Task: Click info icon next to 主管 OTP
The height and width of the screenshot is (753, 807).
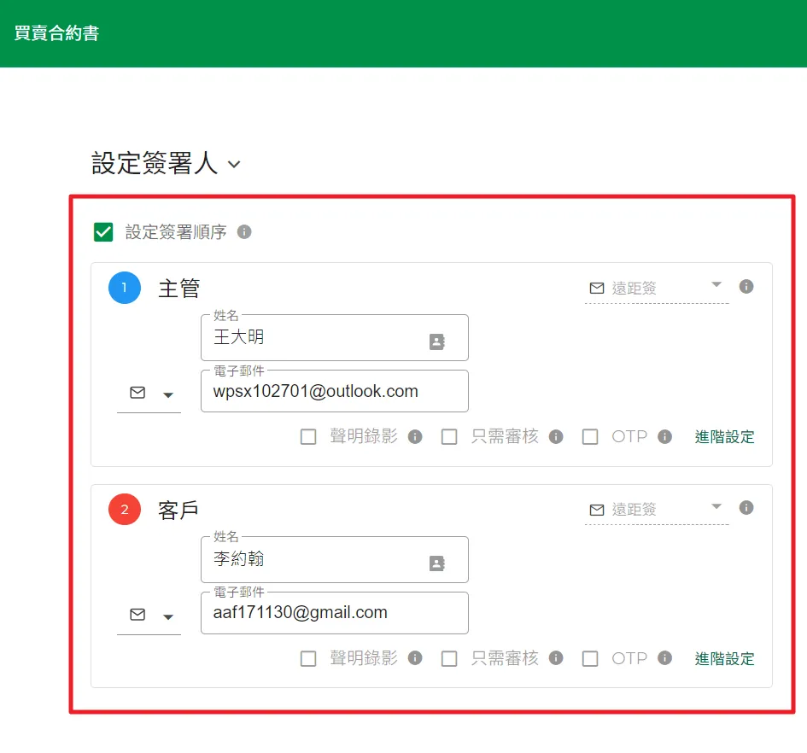Action: [665, 436]
